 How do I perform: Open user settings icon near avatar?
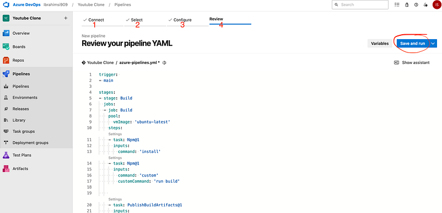coord(425,5)
